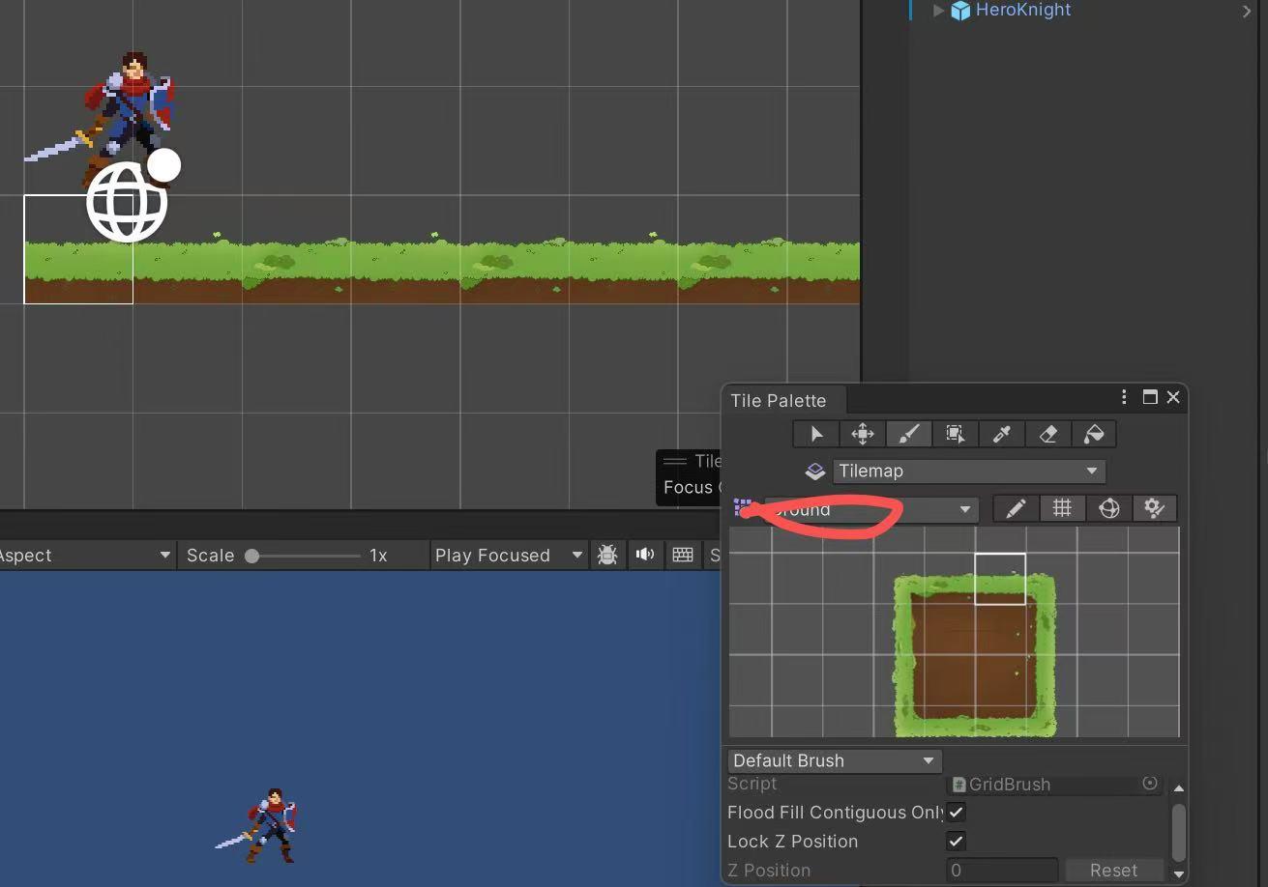Switch to the Eraser tool
The width and height of the screenshot is (1268, 887).
click(1047, 434)
